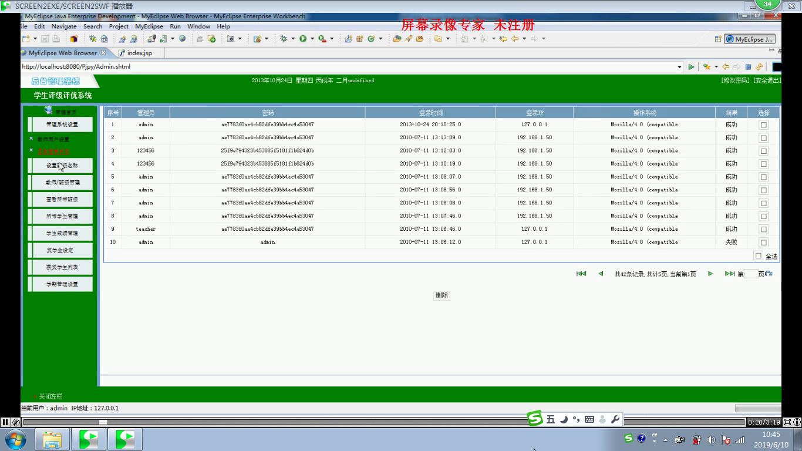The image size is (802, 451).
Task: Click the browser Stop loading icon
Action: coord(748,67)
